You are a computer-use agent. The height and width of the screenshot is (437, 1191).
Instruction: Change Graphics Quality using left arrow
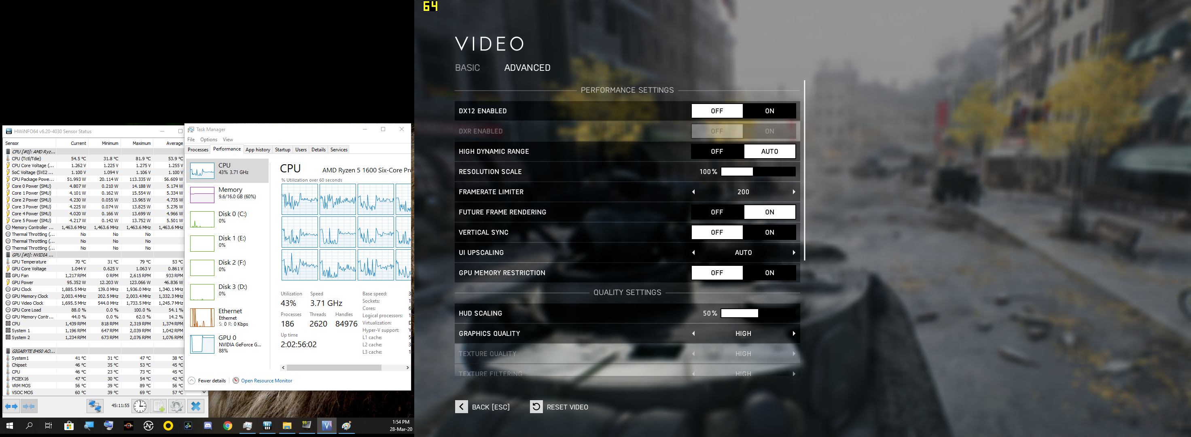coord(693,333)
